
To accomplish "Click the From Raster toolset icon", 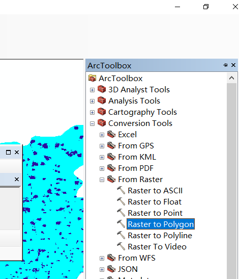I will click(111, 179).
